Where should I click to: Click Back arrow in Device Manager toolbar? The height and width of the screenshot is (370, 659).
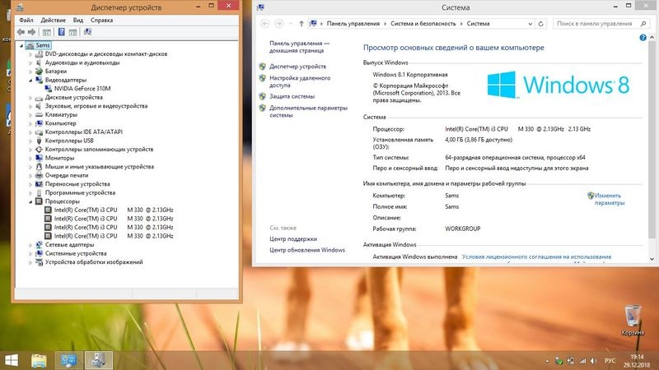pyautogui.click(x=21, y=32)
